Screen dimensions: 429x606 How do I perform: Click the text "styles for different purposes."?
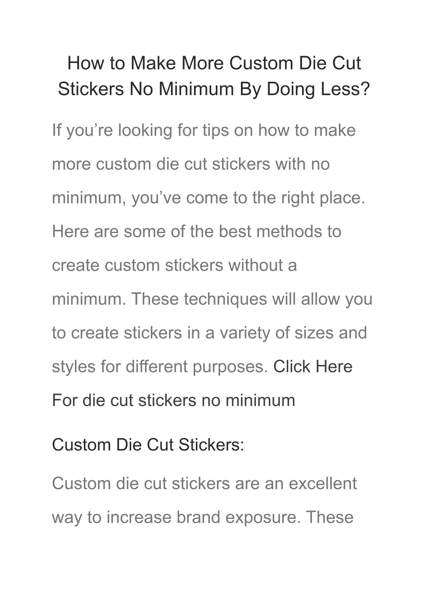[160, 367]
